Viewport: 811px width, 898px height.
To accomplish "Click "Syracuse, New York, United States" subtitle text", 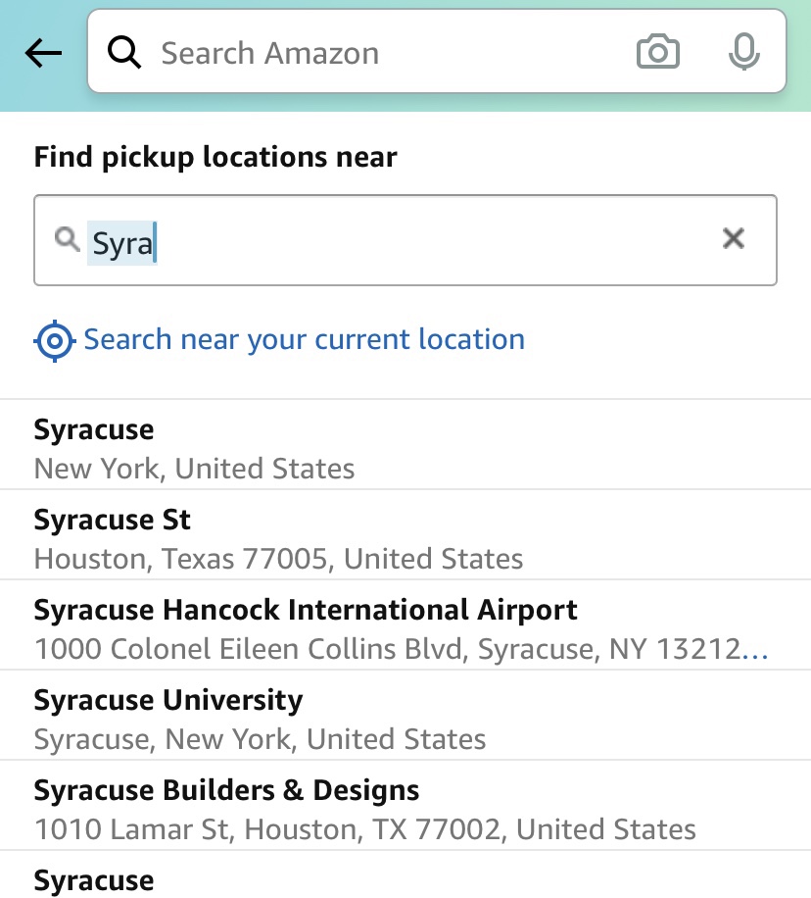I will point(260,739).
